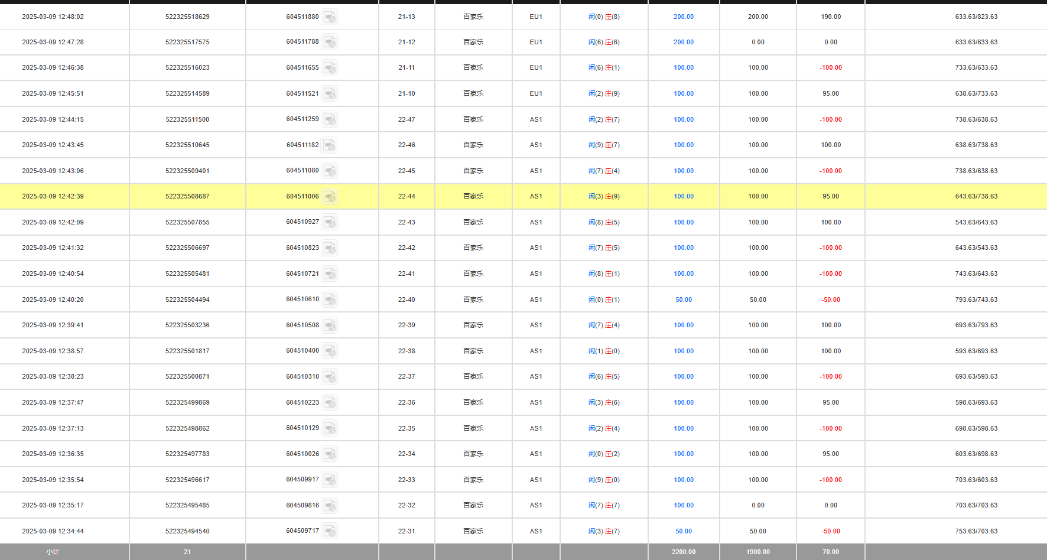Screen dimensions: 1047x560
Task: Open replay icon in highlighted row 604511006
Action: pyautogui.click(x=330, y=197)
